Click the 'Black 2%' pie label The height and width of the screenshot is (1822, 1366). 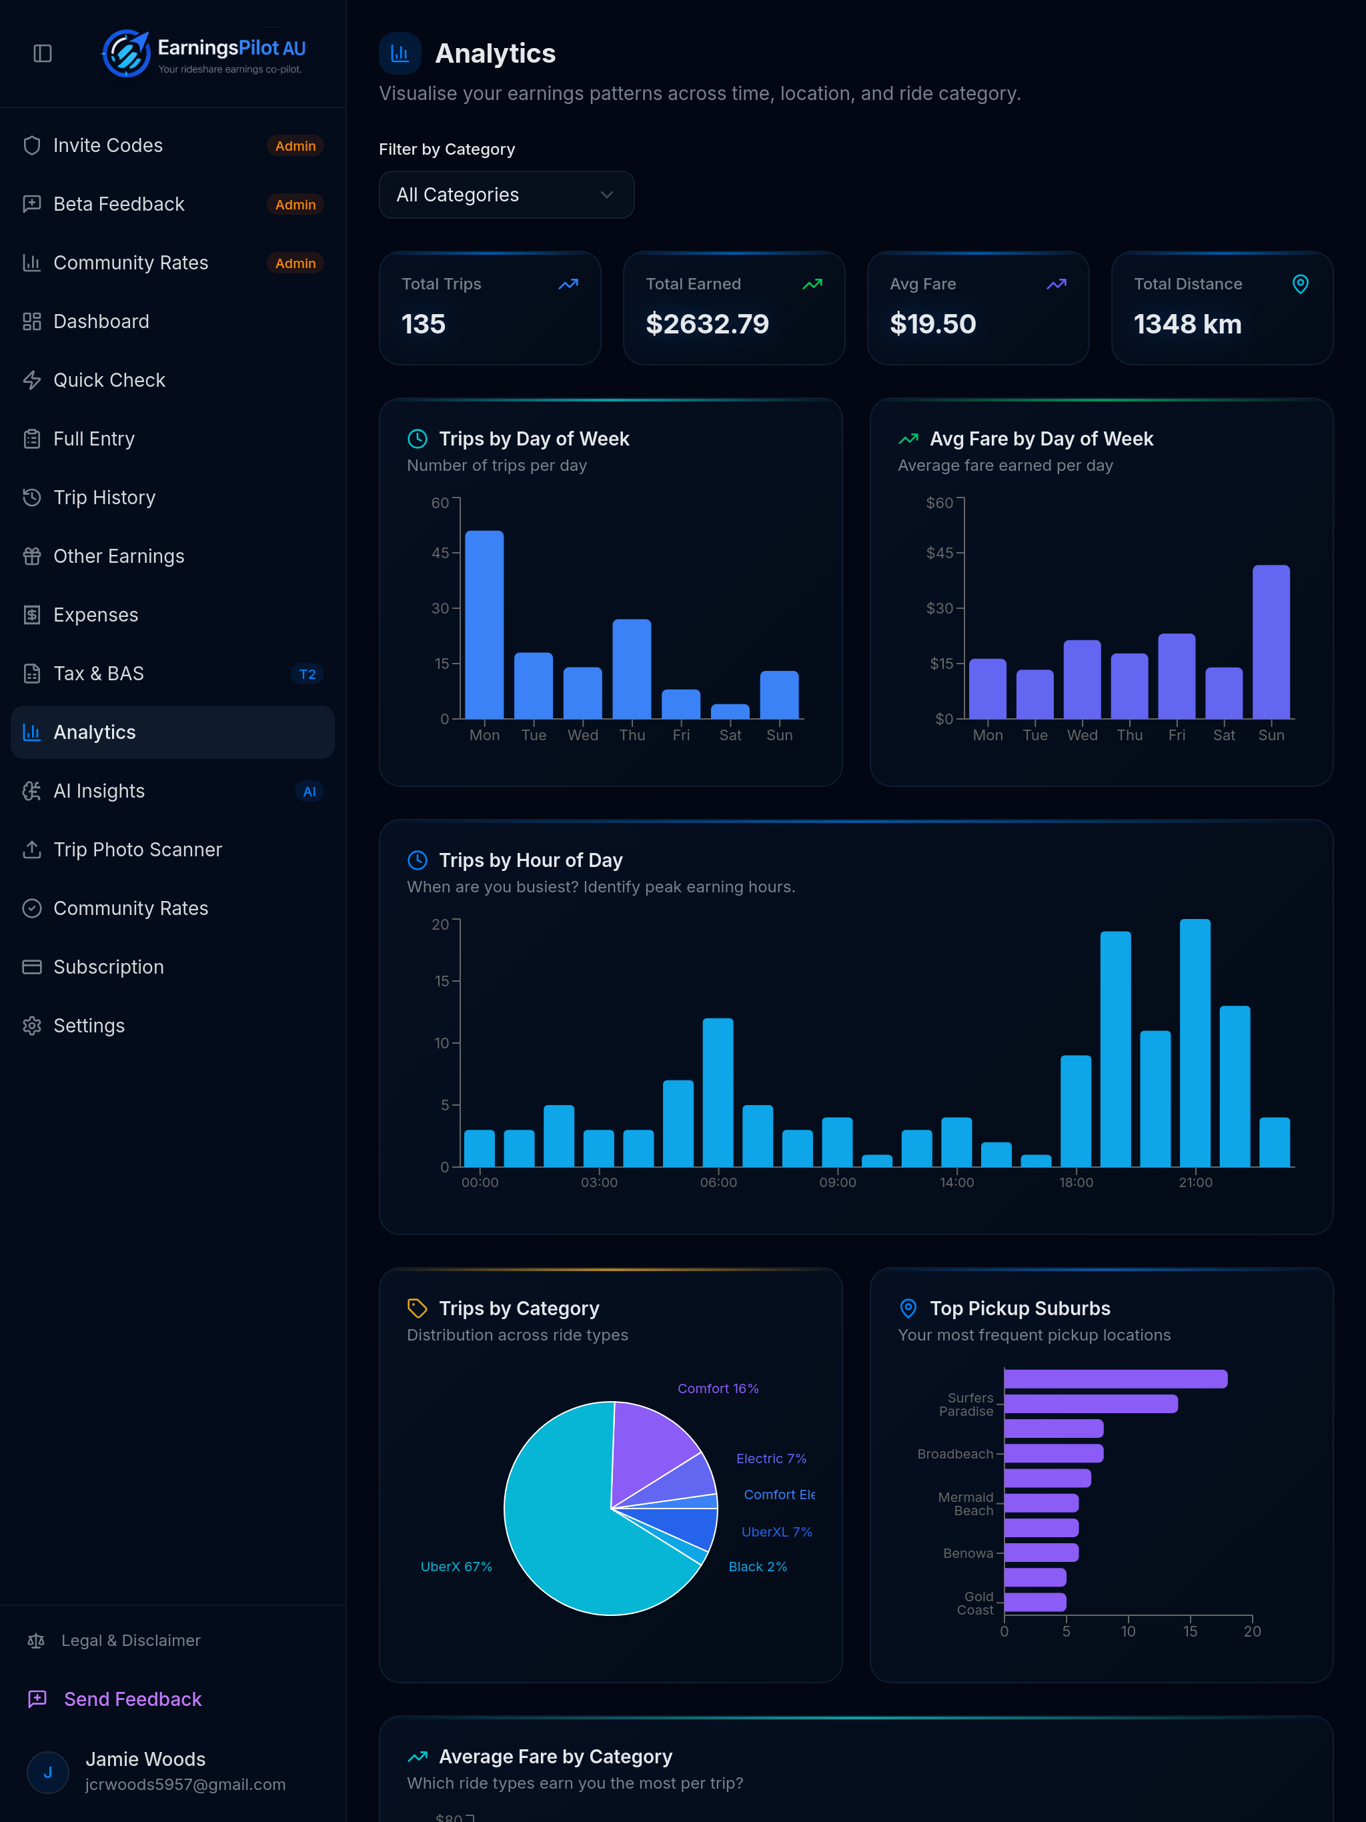758,1567
